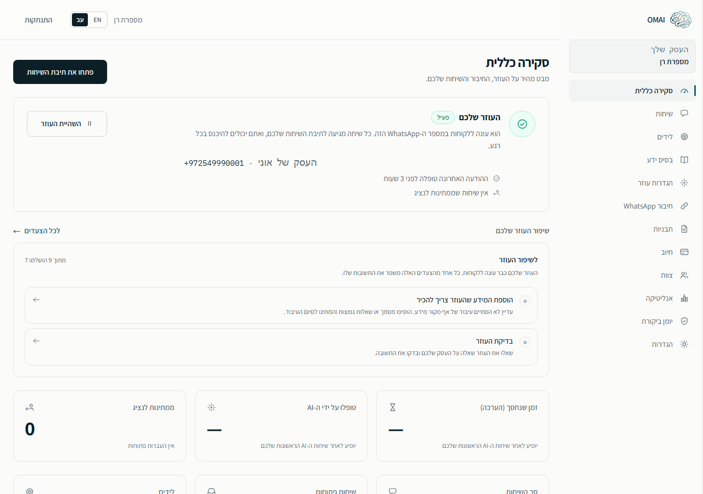Viewport: 703px width, 494px height.
Task: Open שיחות page from sidebar
Action: (632, 114)
